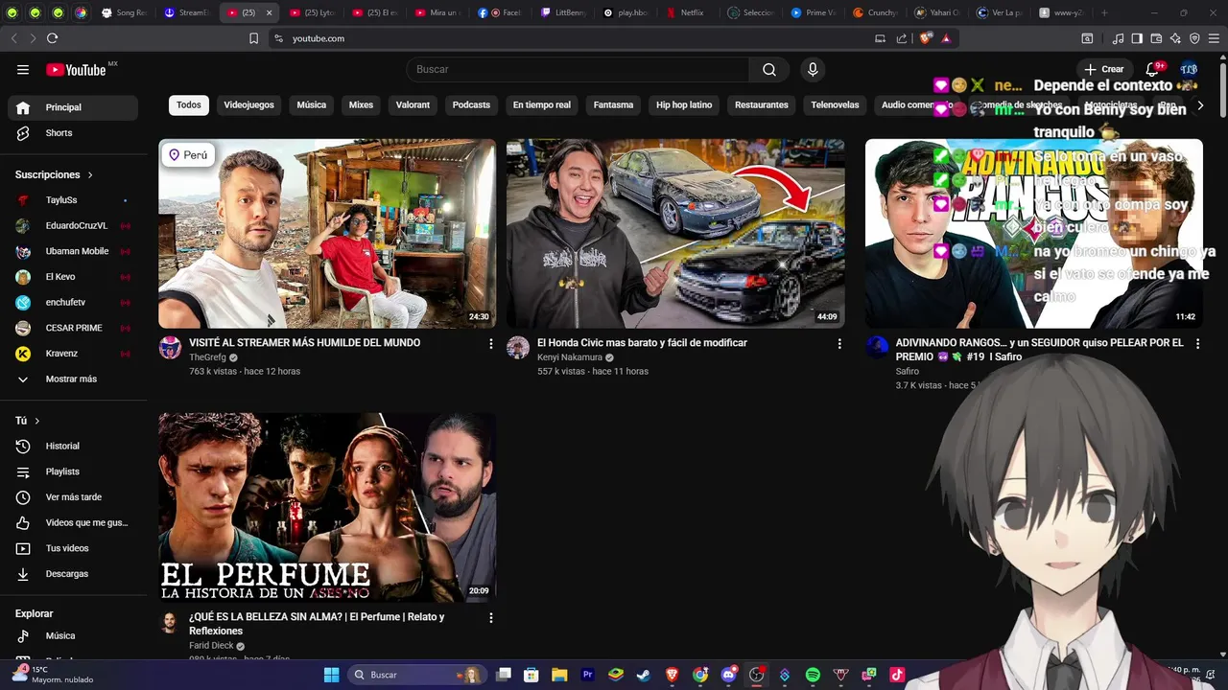The width and height of the screenshot is (1228, 690).
Task: Open the YouTube hamburger guide menu
Action: pos(23,69)
